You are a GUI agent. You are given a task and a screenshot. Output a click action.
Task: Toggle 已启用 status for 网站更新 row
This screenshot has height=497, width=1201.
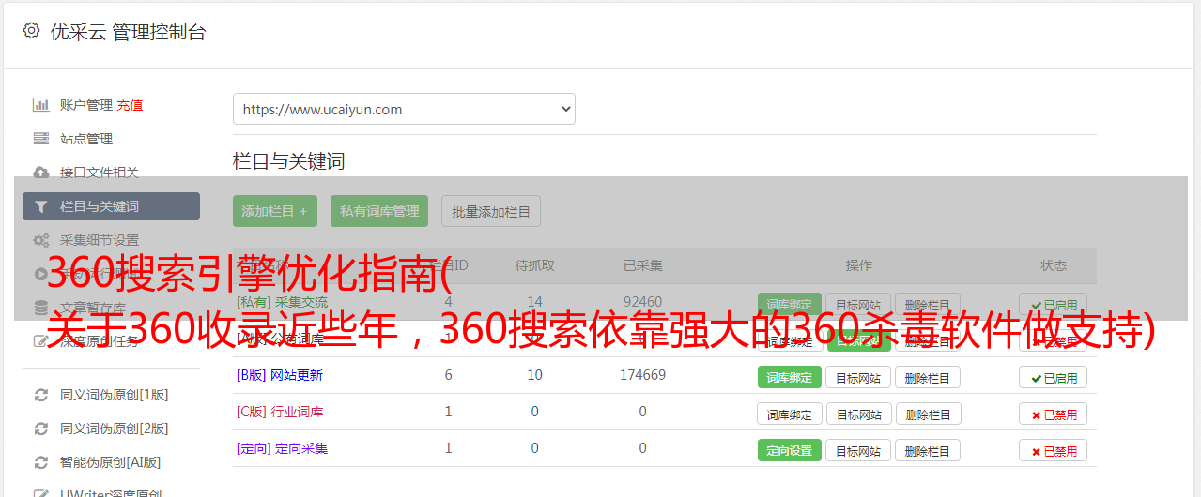click(1053, 377)
